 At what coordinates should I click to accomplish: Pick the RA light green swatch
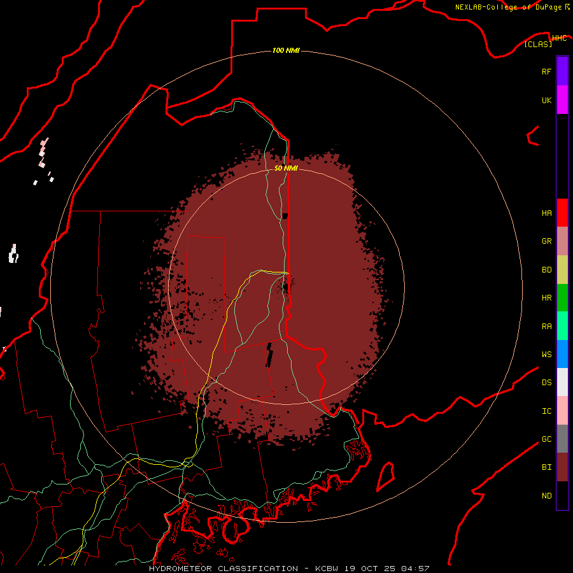pyautogui.click(x=562, y=326)
